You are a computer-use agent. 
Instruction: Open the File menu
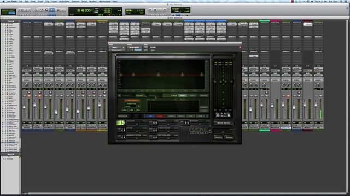click(x=21, y=1)
